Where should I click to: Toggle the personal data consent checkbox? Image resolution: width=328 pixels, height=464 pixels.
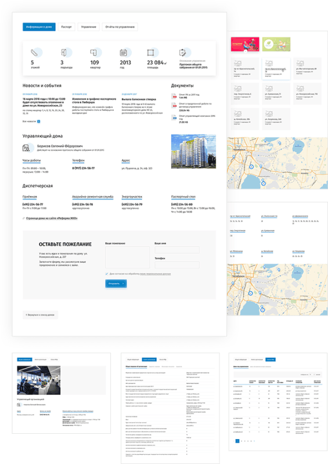(x=107, y=274)
